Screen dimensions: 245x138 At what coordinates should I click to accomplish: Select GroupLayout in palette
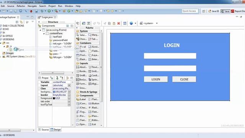coord(82,88)
